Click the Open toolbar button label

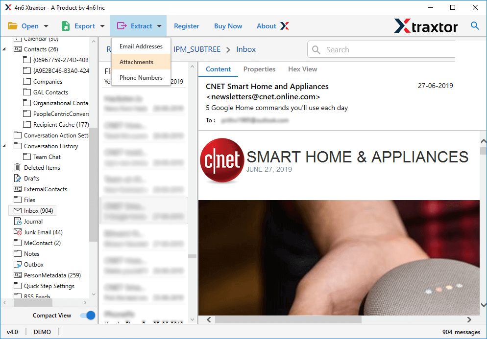point(30,26)
